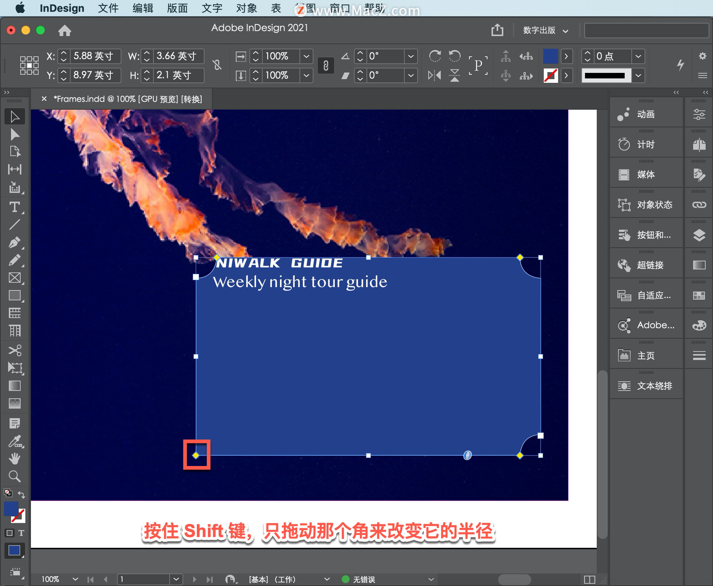713x586 pixels.
Task: Click the vertical scrollbar of the document
Action: click(x=602, y=454)
